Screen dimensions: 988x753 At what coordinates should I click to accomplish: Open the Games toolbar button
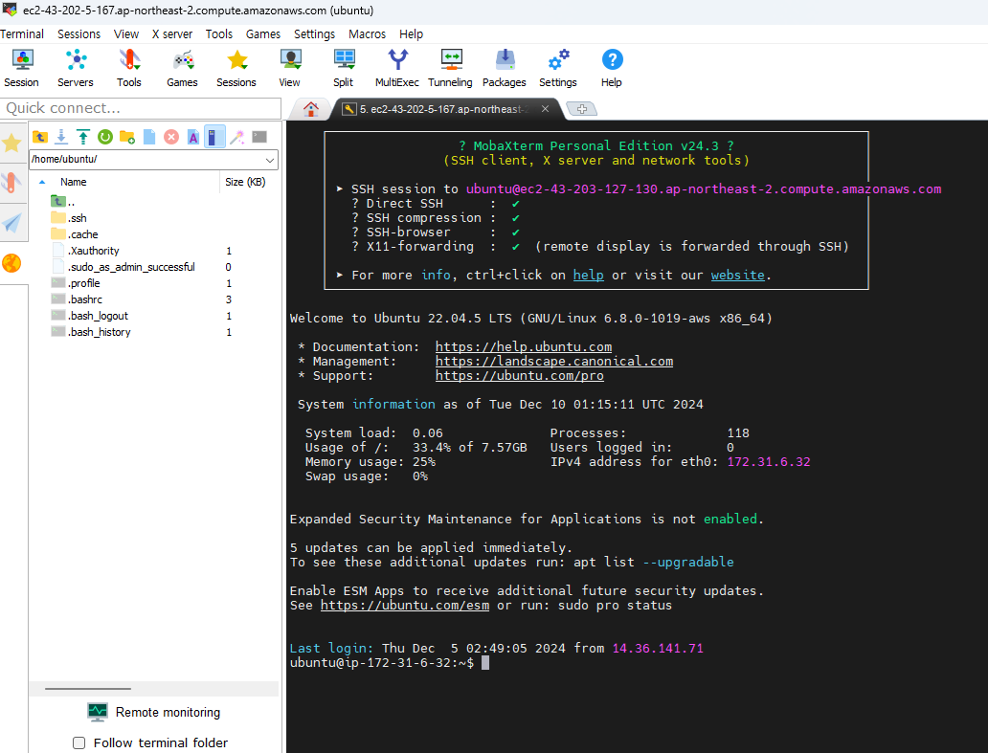click(x=182, y=68)
